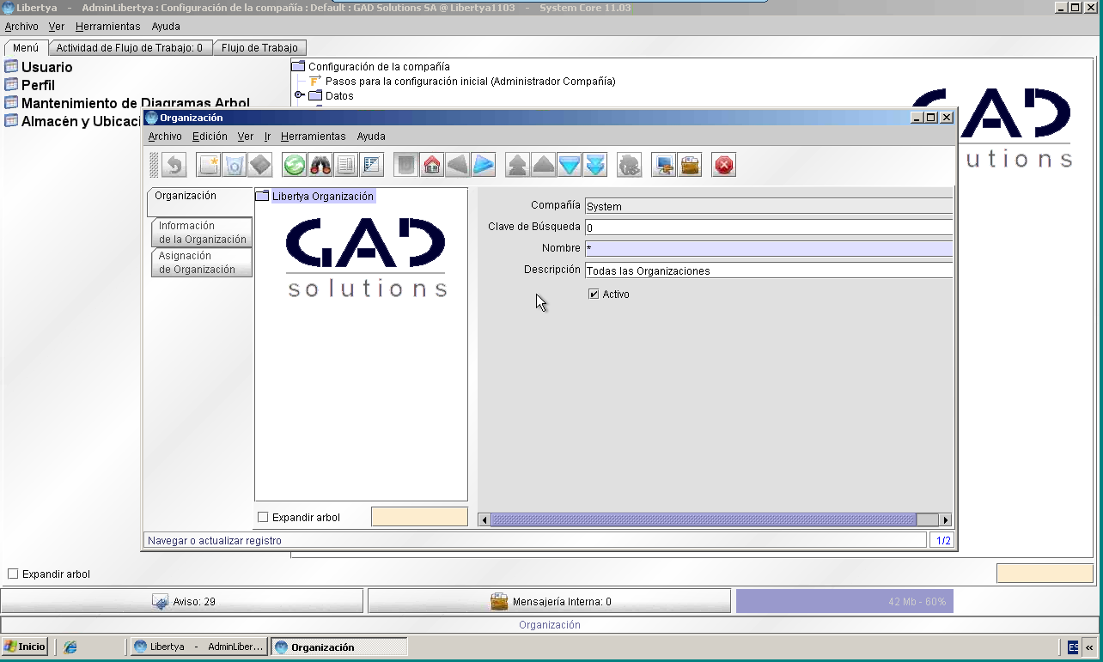1103x662 pixels.
Task: Click the ES language indicator in the tray
Action: (1073, 647)
